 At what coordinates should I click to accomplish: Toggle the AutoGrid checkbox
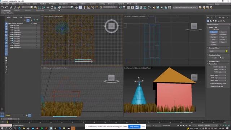(x=213, y=30)
